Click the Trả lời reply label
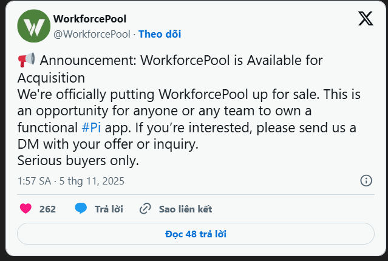This screenshot has height=261, width=388. pos(109,209)
